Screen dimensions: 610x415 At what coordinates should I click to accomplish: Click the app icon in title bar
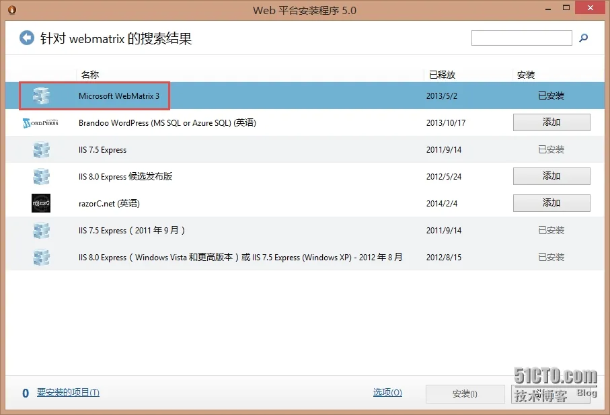click(x=12, y=9)
